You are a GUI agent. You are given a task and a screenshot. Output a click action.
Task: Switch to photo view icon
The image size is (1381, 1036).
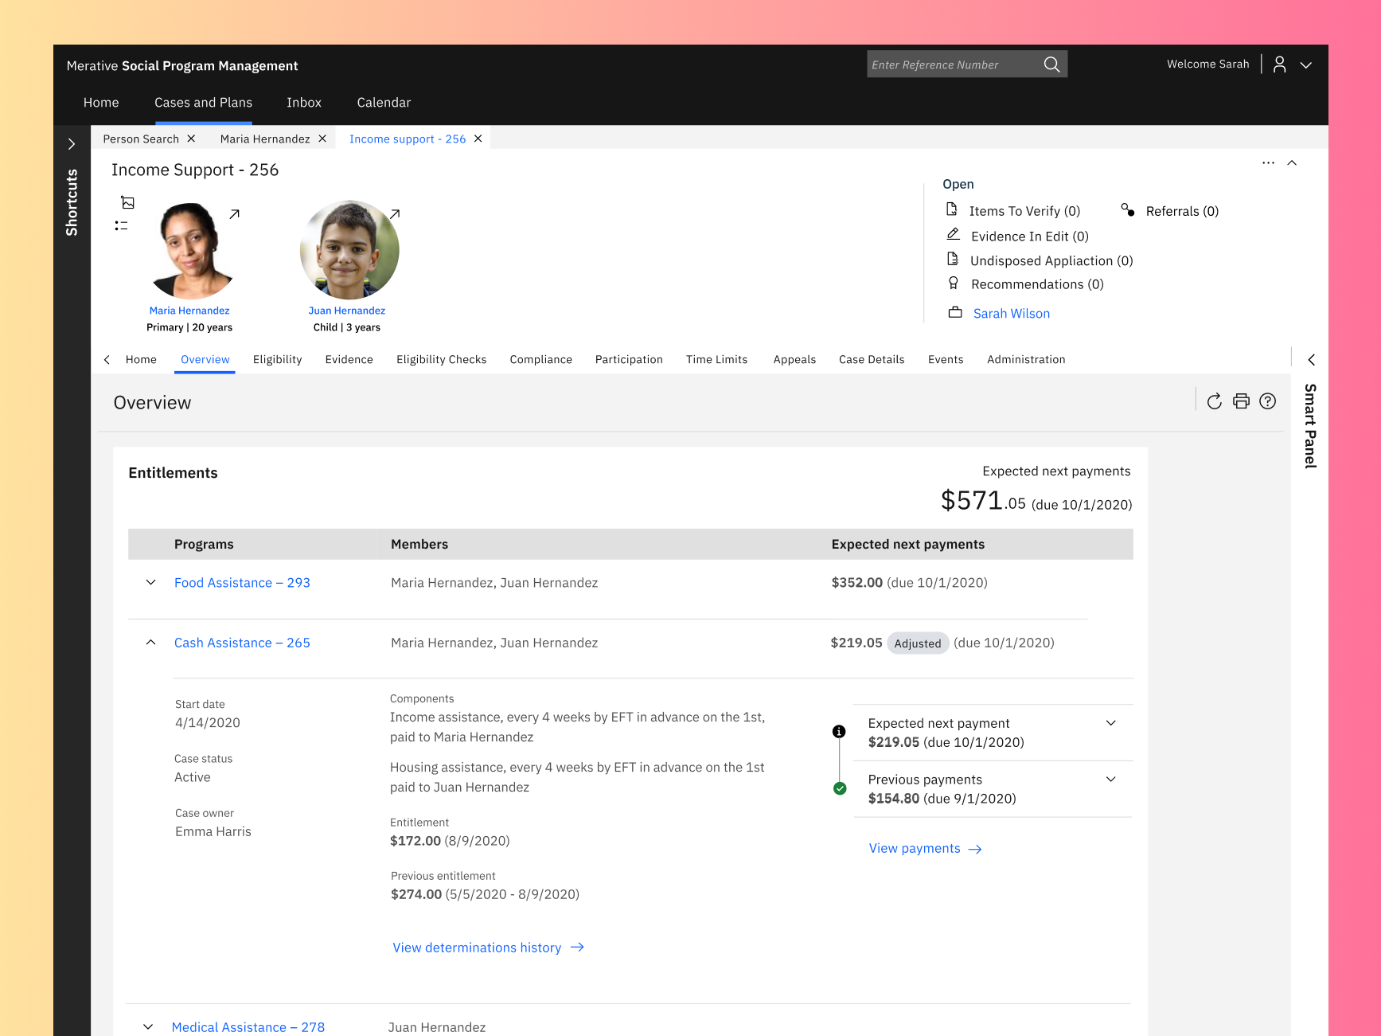tap(127, 202)
